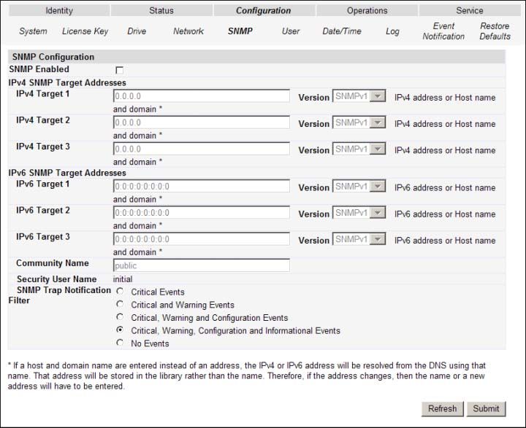Click the SNMP Configuration section header
The height and width of the screenshot is (428, 526).
click(256, 57)
